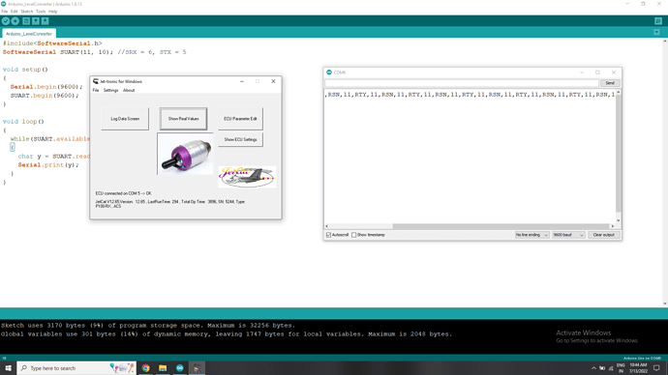Click the 'ECU connected on COM 5' status text
This screenshot has width=668, height=375.
point(124,193)
